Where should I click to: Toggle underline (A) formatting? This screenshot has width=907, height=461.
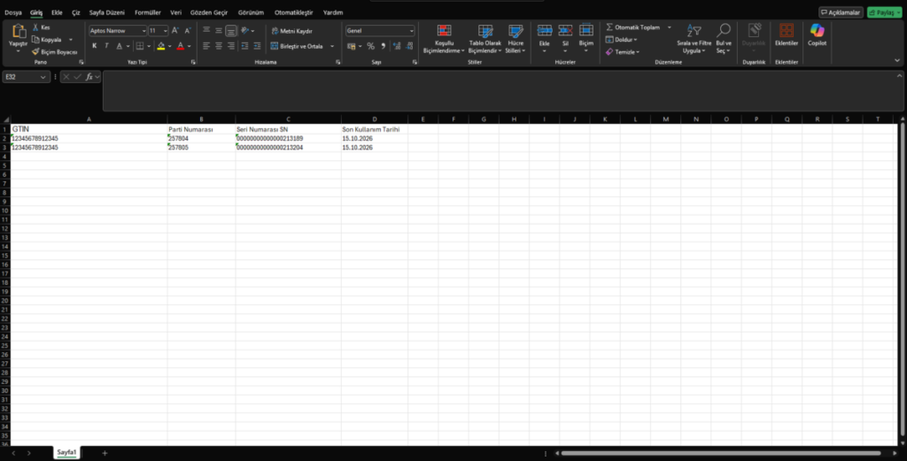[120, 46]
